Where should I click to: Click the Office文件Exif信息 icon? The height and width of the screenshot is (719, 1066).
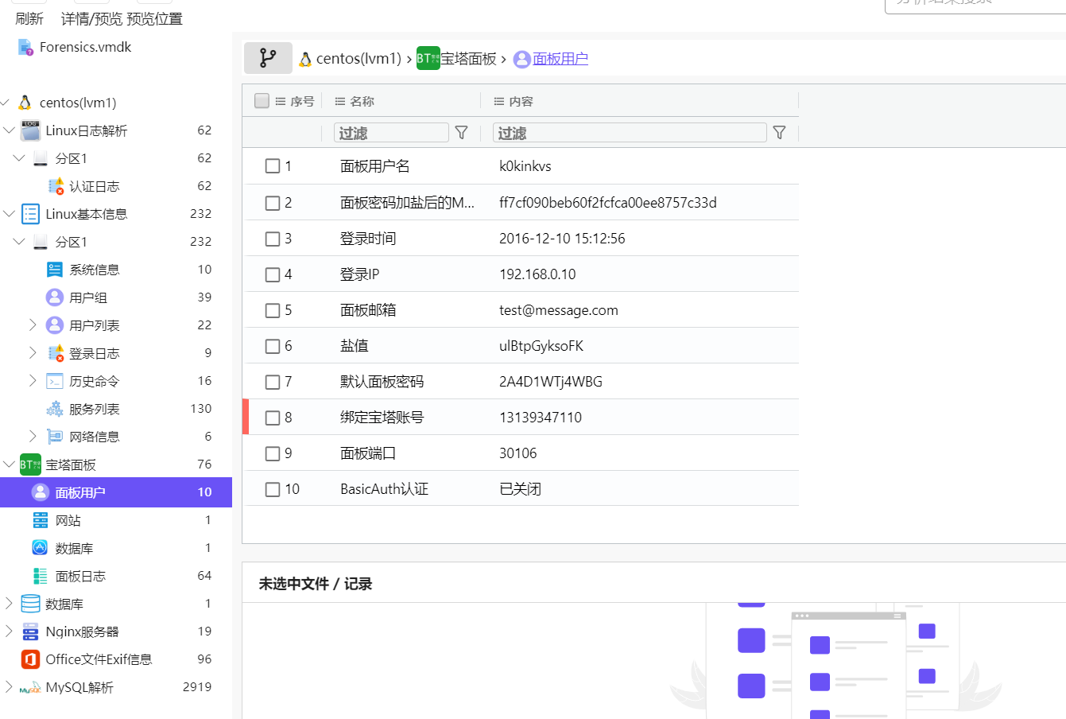click(x=30, y=659)
